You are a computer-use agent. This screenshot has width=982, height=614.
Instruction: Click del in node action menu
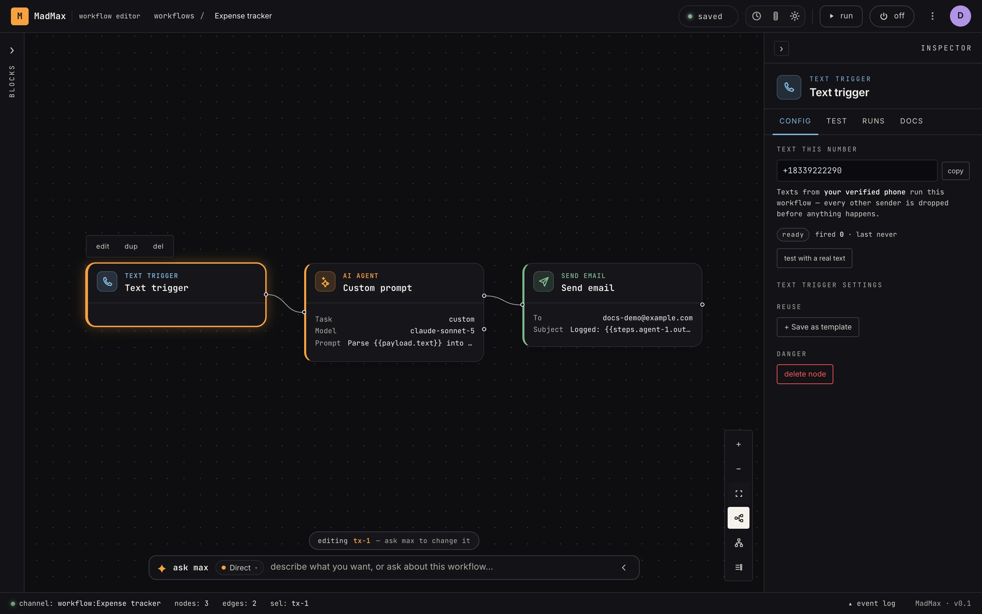(158, 247)
